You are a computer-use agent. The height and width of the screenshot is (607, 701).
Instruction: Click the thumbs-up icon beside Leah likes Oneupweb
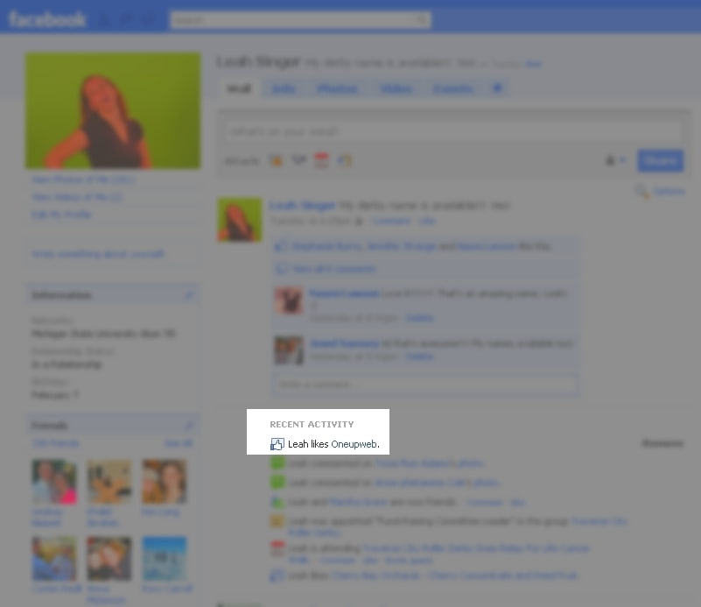[x=277, y=444]
